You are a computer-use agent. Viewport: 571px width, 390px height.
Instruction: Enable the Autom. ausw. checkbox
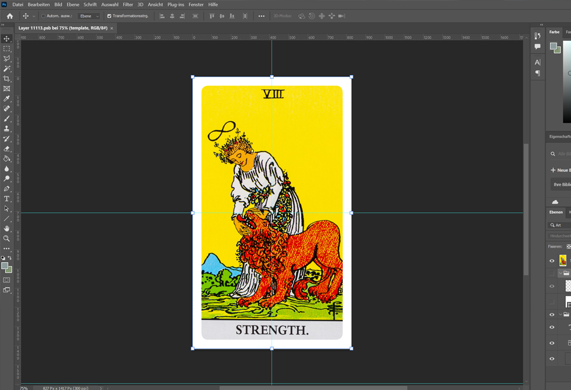pyautogui.click(x=43, y=16)
